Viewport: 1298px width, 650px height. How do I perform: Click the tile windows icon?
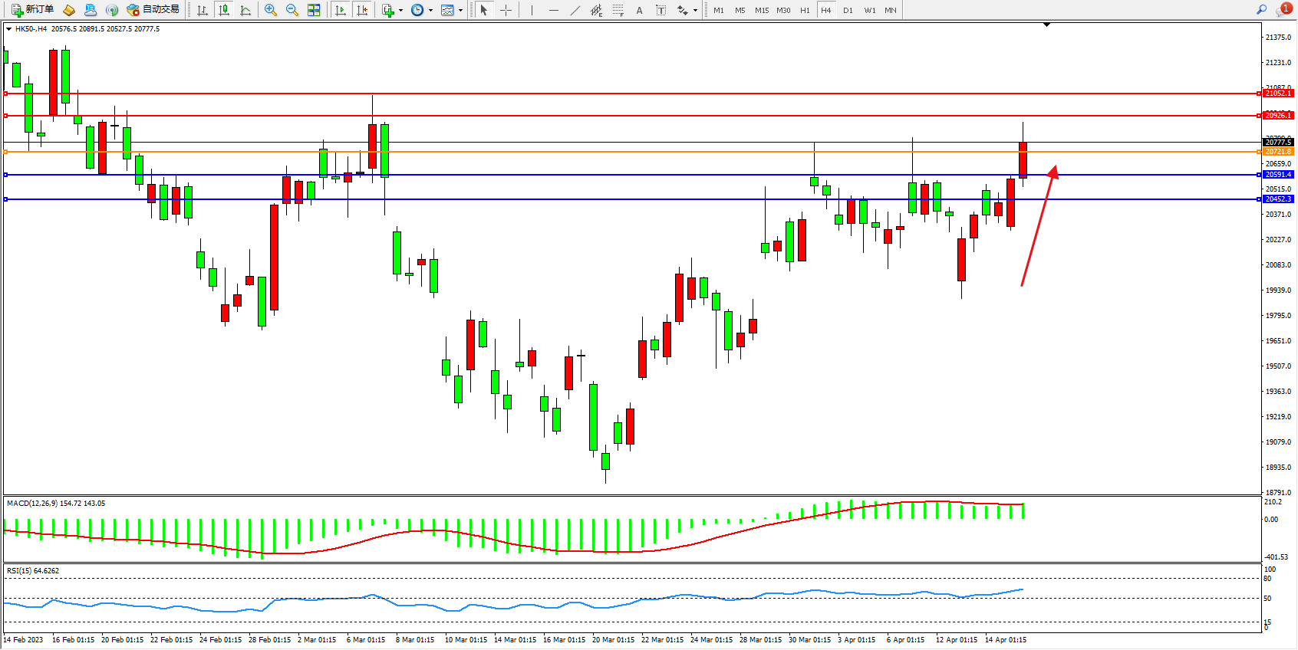point(314,10)
